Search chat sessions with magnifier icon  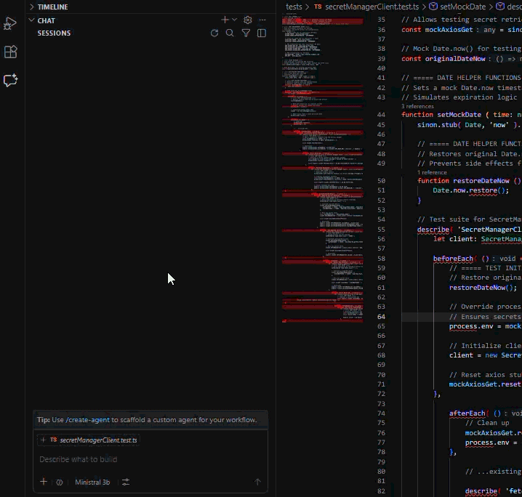pyautogui.click(x=230, y=33)
